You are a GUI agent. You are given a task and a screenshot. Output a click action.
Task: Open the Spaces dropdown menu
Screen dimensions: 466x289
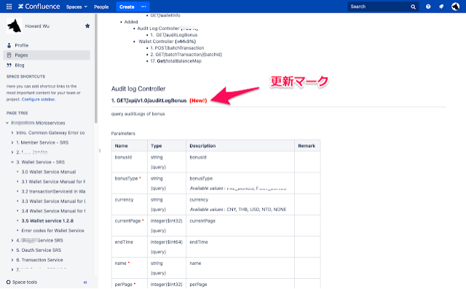pyautogui.click(x=76, y=7)
